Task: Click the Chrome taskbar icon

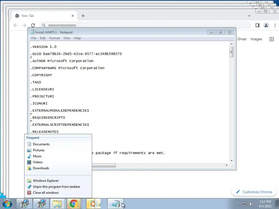Action: tap(74, 204)
